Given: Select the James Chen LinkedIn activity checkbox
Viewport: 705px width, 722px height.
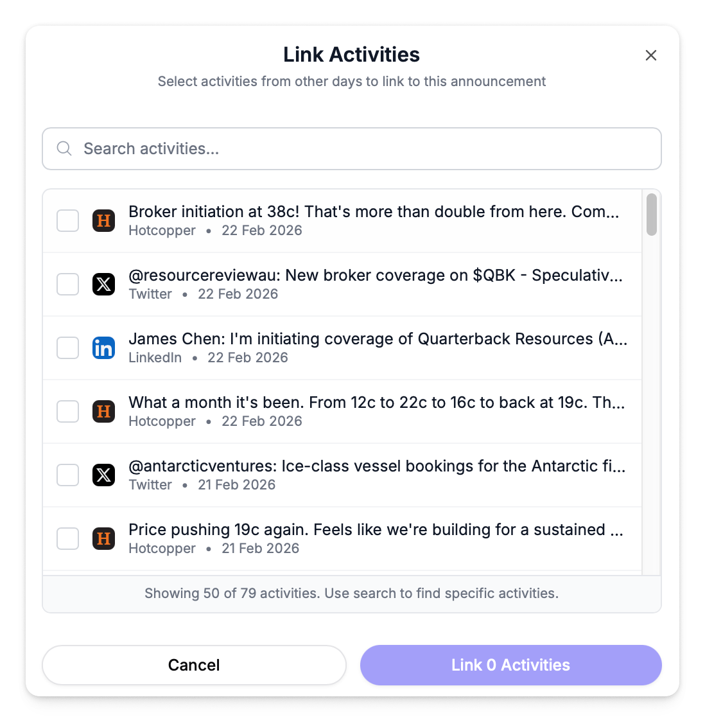Looking at the screenshot, I should click(68, 348).
